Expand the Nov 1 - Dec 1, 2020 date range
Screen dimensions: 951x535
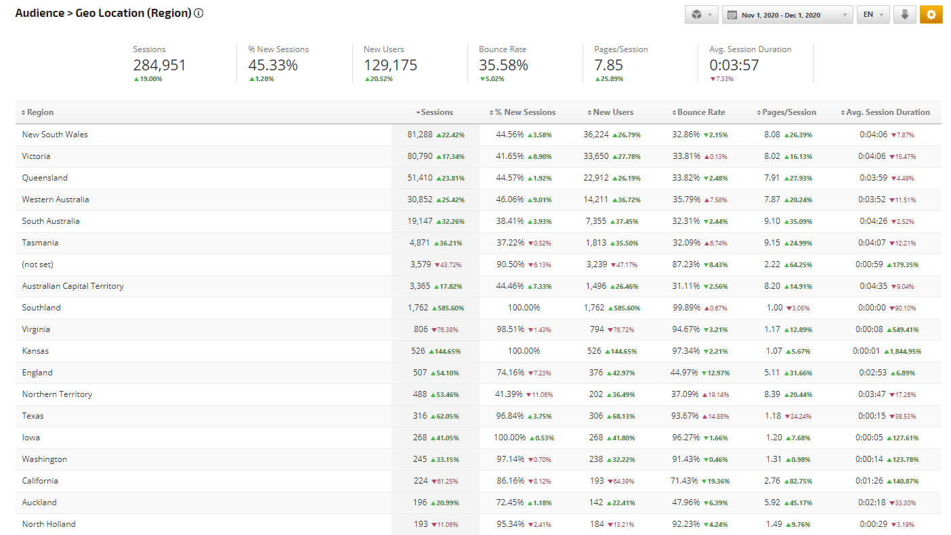tap(787, 15)
